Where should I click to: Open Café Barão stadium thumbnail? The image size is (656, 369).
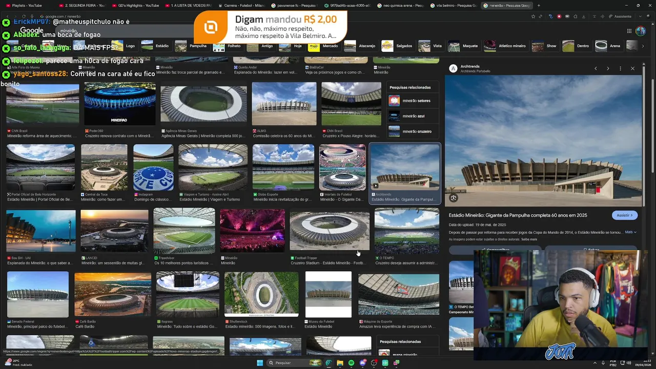pos(113,294)
